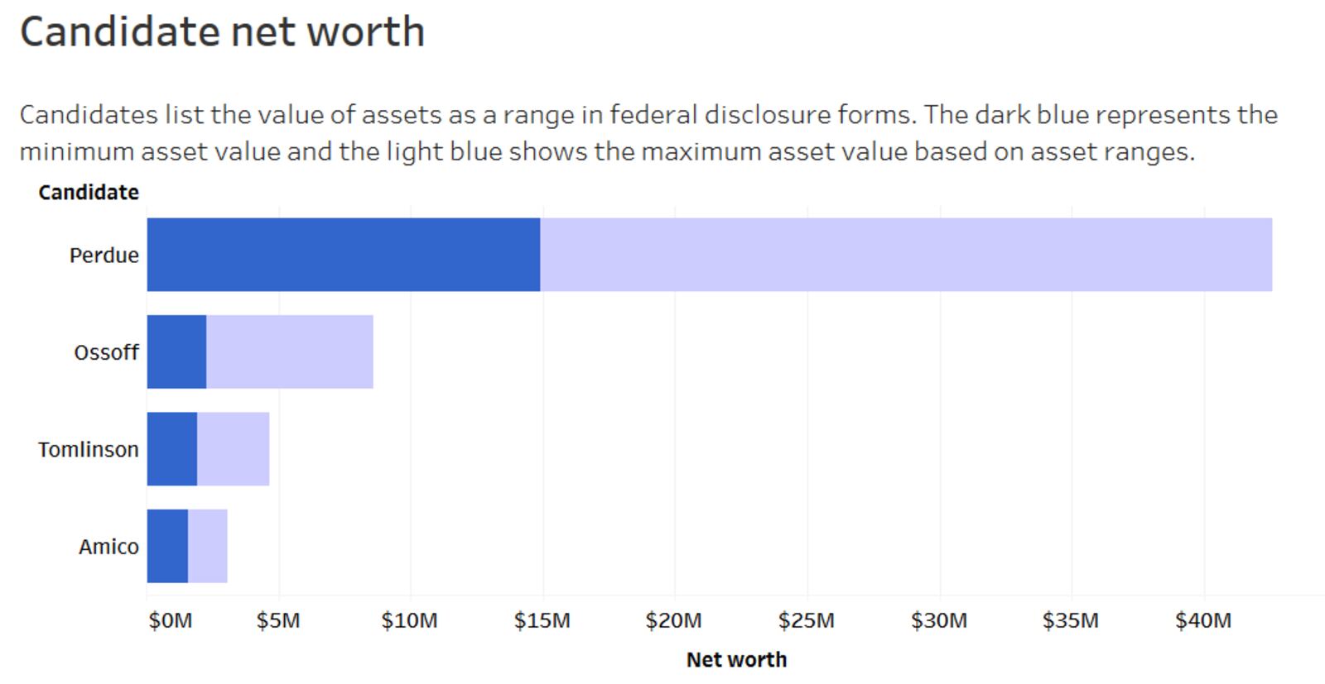Select Amico's dark blue bar segment
Image resolution: width=1325 pixels, height=684 pixels.
tap(167, 546)
